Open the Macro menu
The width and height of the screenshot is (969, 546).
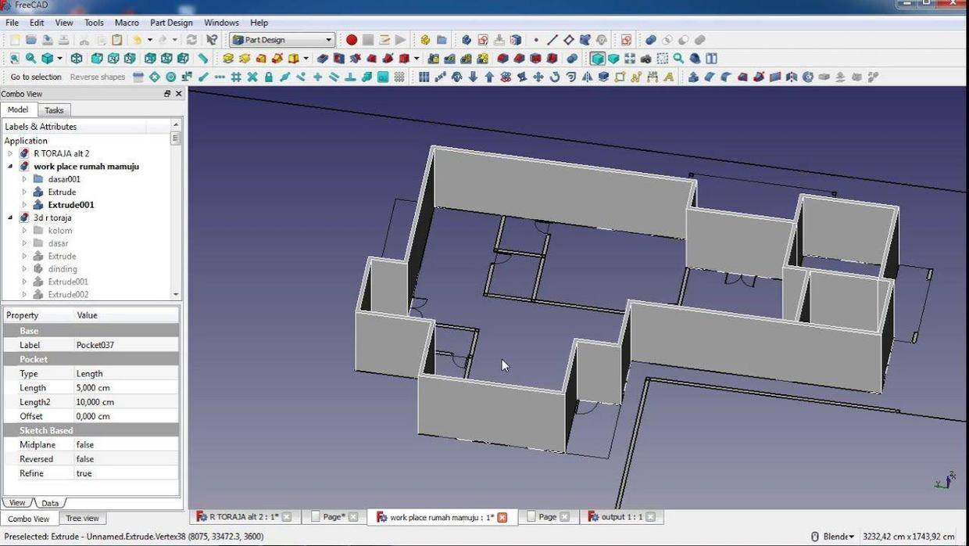coord(127,23)
